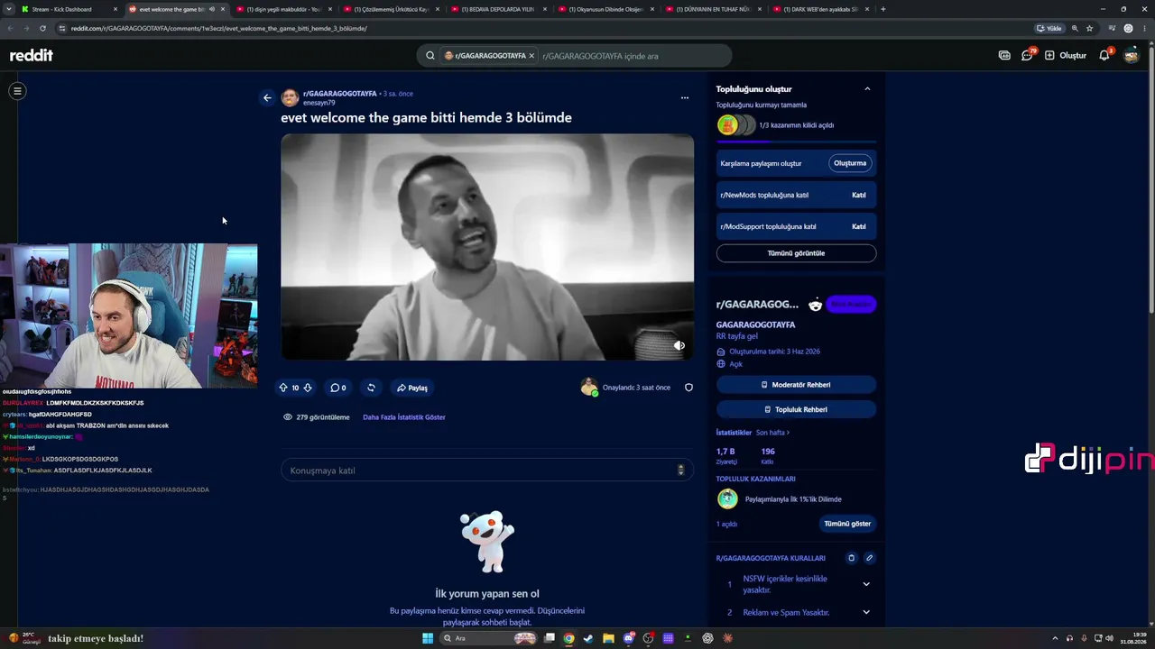The image size is (1155, 649).
Task: Open the post three-dot options menu
Action: coord(685,97)
